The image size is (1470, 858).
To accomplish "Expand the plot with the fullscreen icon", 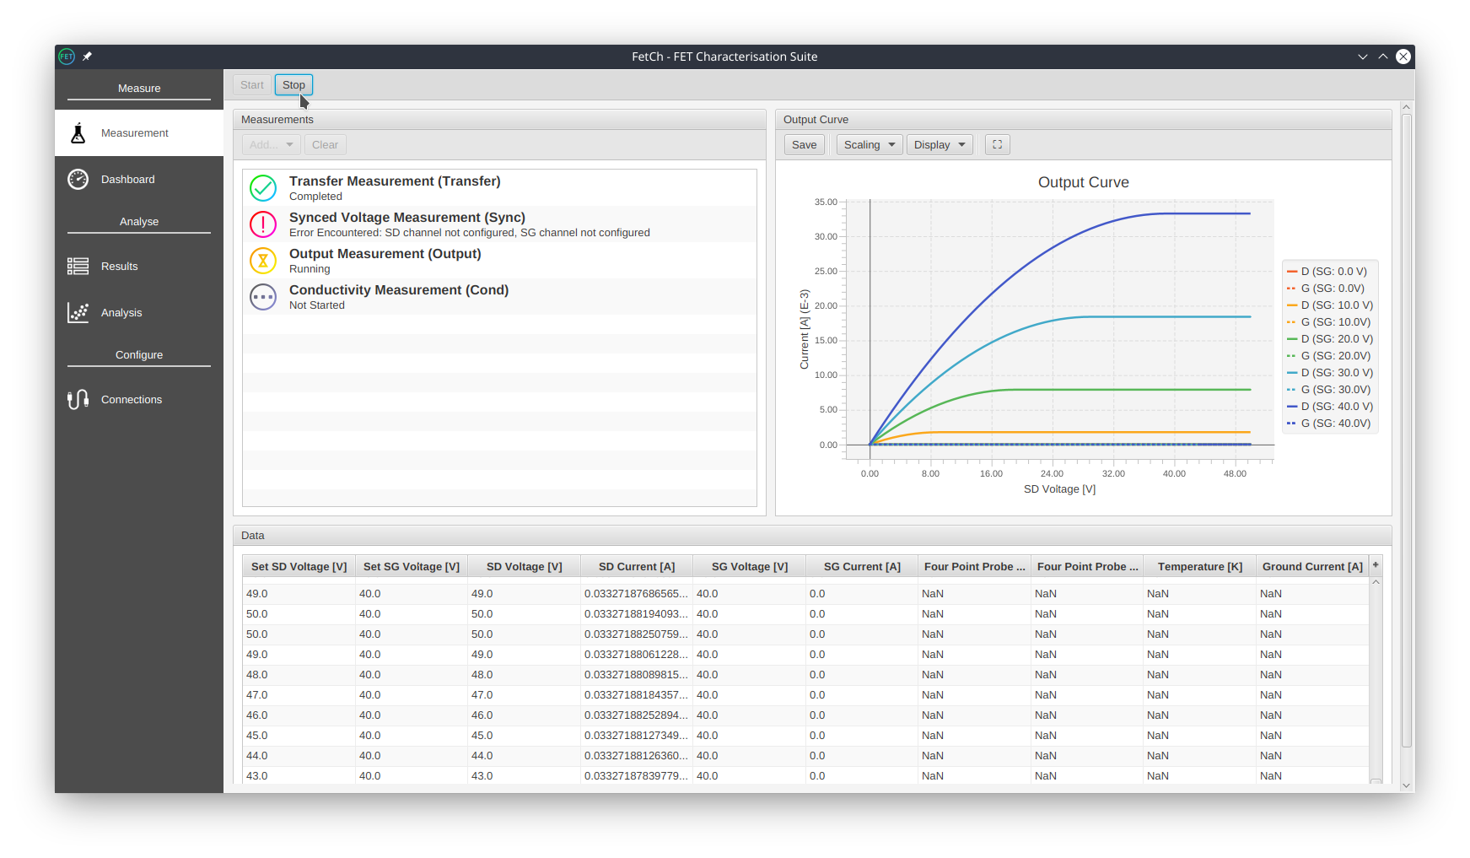I will pyautogui.click(x=998, y=145).
